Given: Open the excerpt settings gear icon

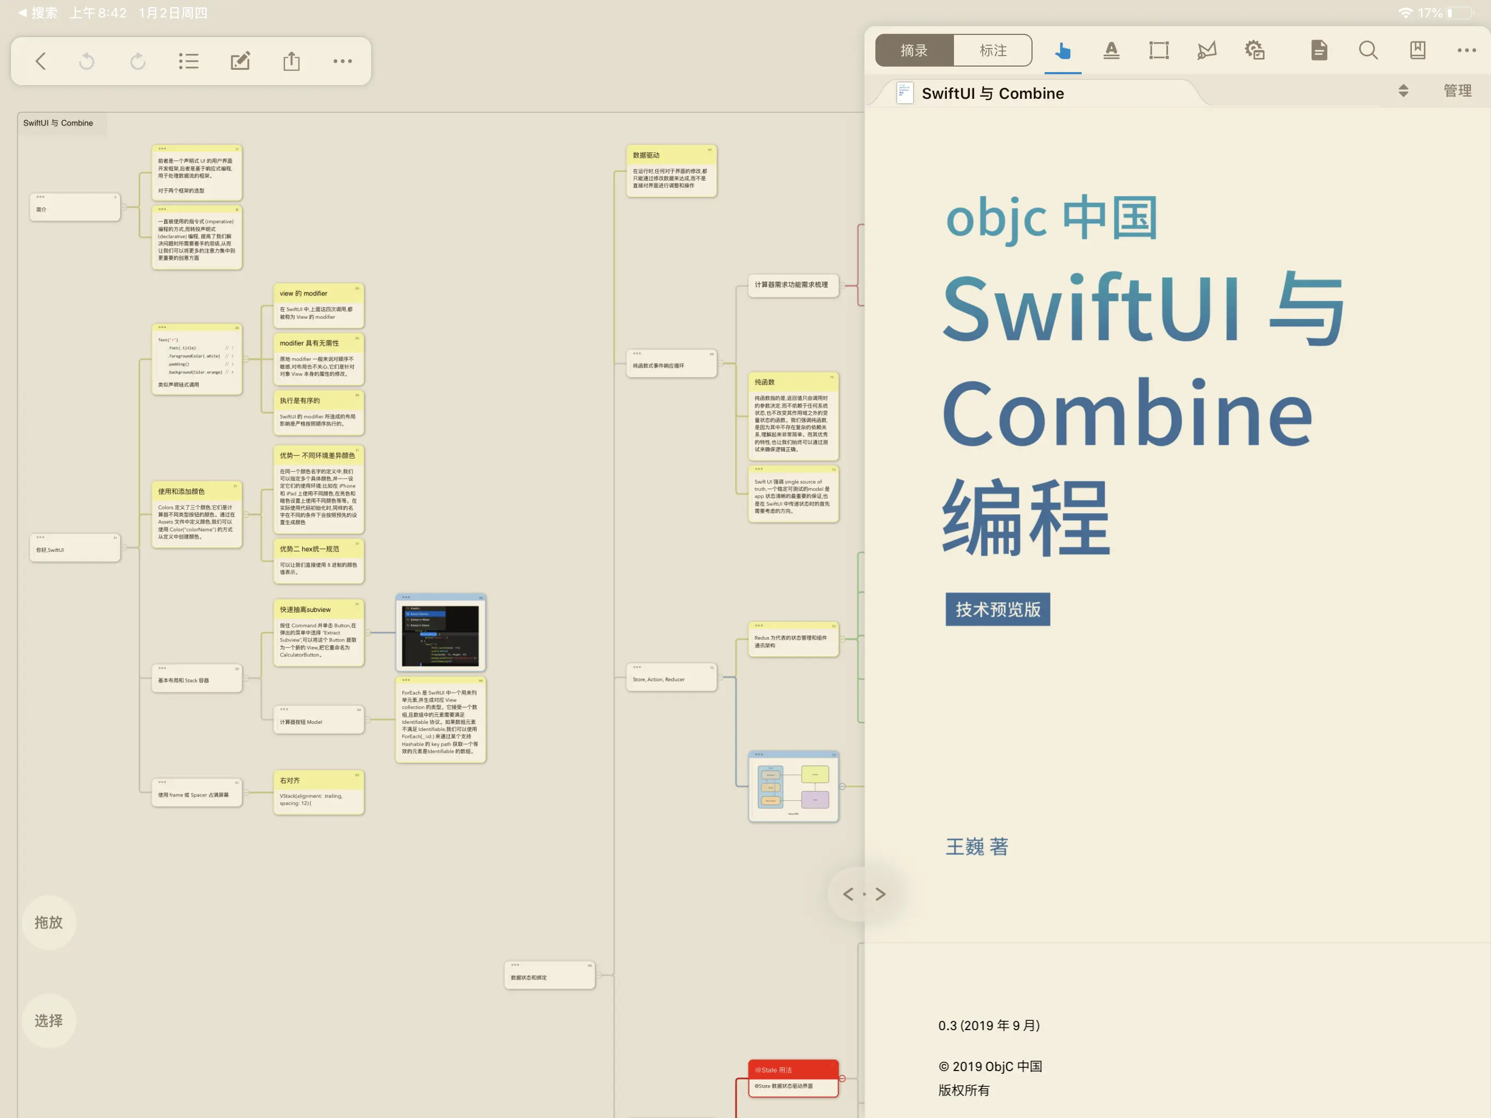Looking at the screenshot, I should point(1254,51).
